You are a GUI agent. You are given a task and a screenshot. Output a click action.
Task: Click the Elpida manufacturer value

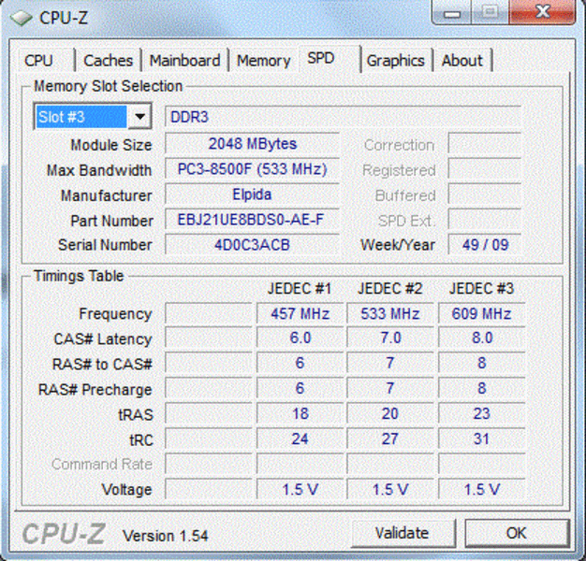pos(252,194)
